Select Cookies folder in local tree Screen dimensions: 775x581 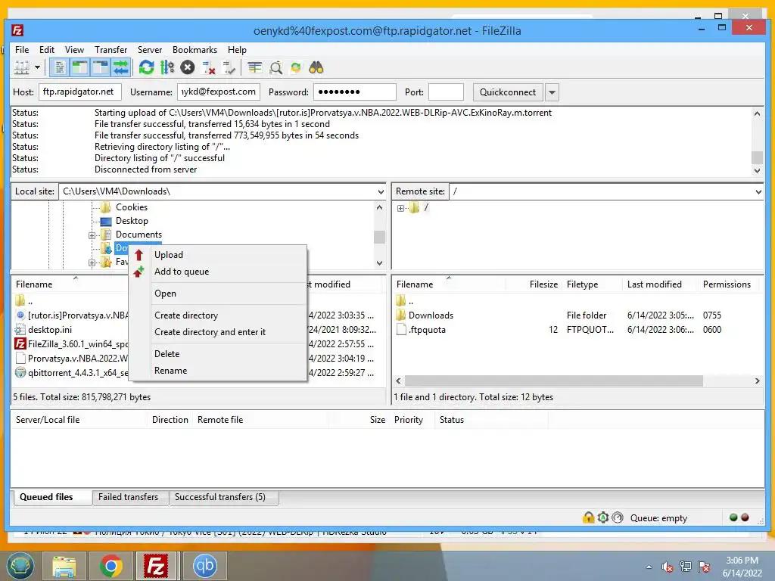pos(132,207)
